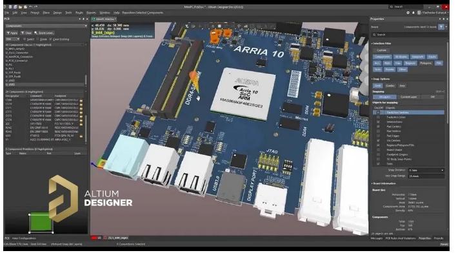Toggle Intersections snapping checkbox

click(378, 122)
